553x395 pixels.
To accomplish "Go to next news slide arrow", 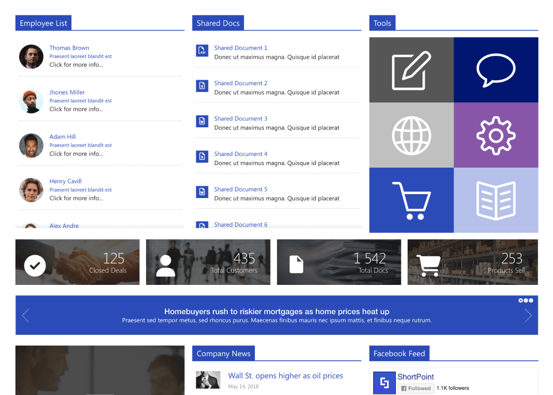I will coord(528,315).
